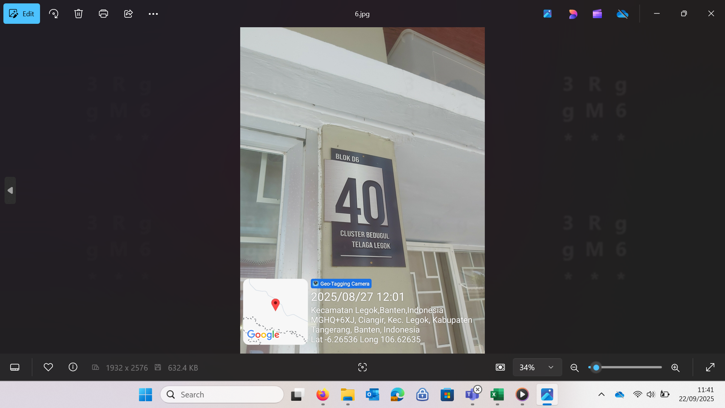Rotate the photo with the rotate icon
The image size is (725, 408).
coord(54,14)
